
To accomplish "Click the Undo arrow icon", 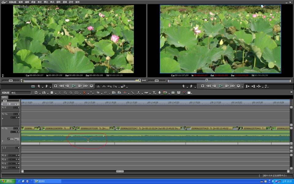I will click(98, 93).
